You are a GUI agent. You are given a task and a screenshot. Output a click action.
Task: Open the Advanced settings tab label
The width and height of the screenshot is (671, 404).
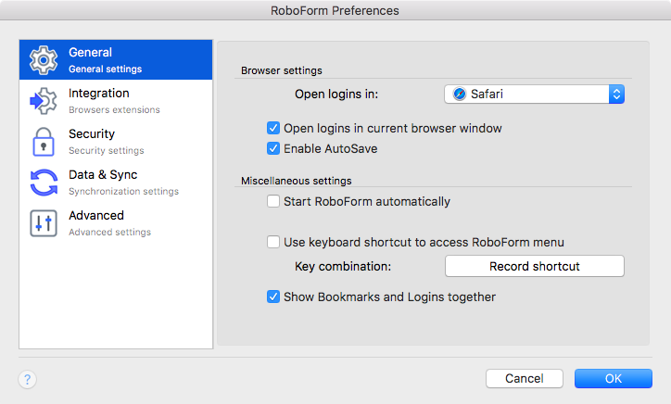tap(96, 215)
